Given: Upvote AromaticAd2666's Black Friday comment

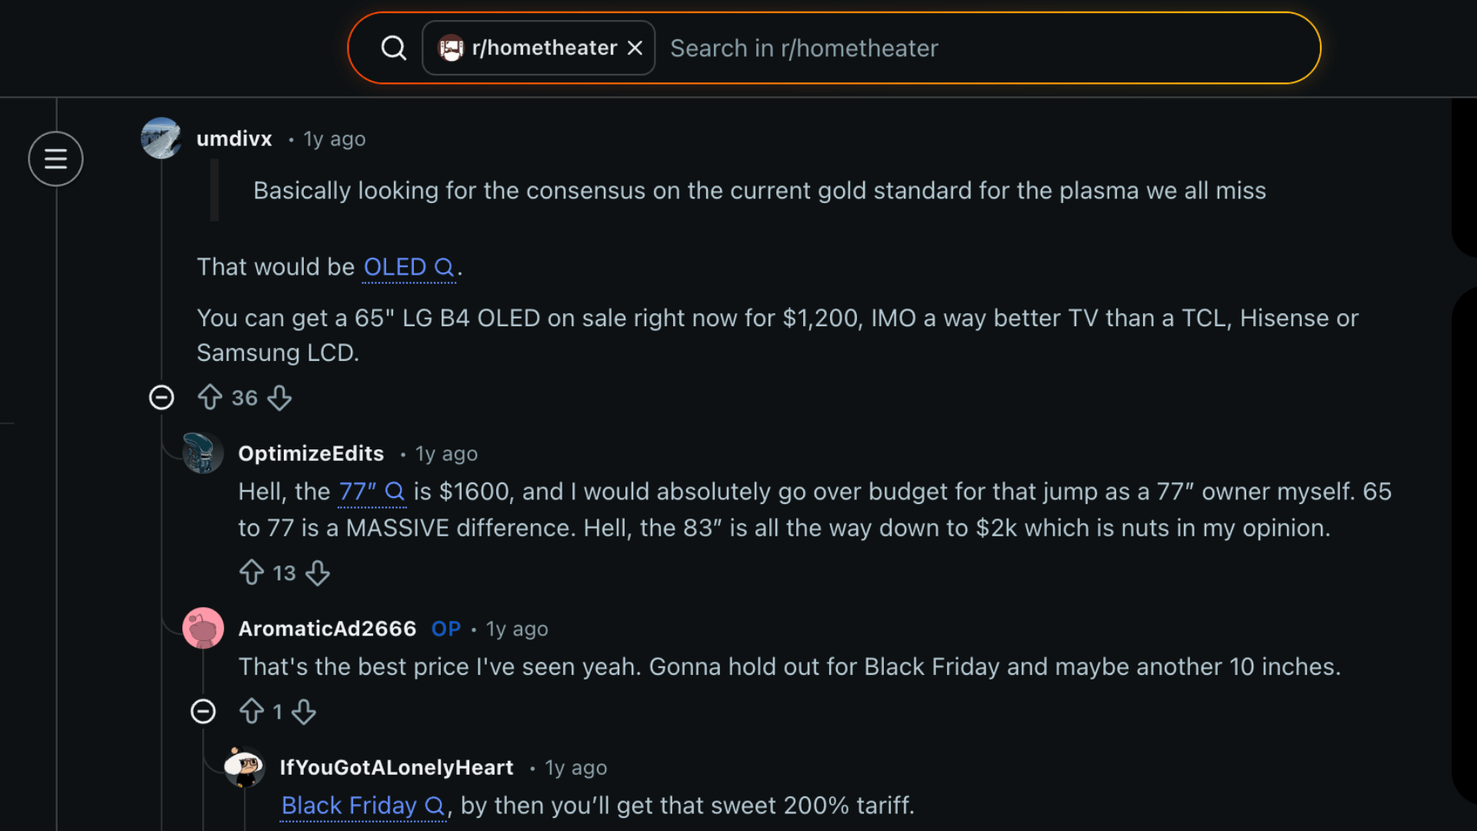Looking at the screenshot, I should [x=252, y=712].
